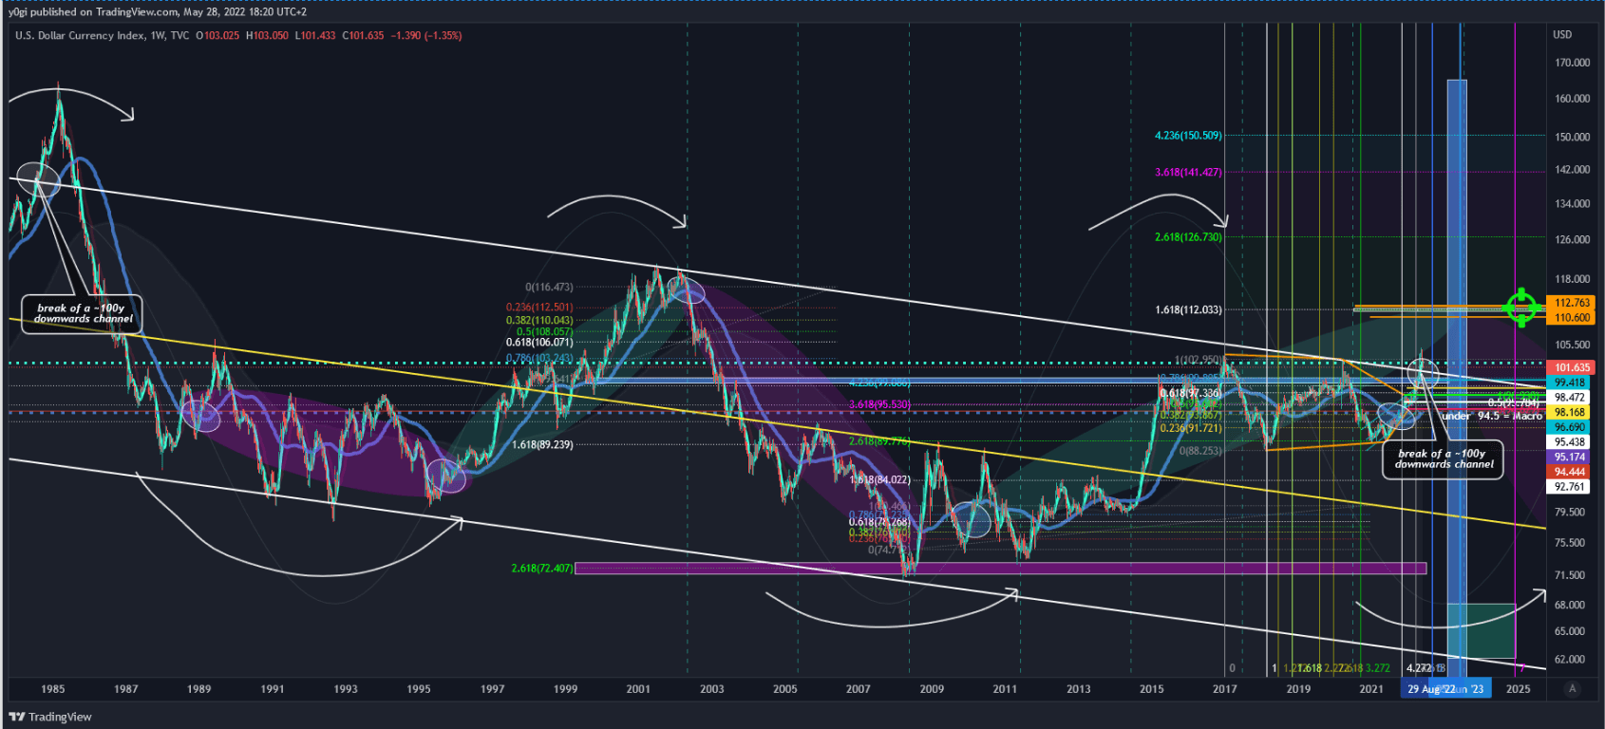Click the purple horizontal support rectangle near 72
Image resolution: width=1605 pixels, height=729 pixels.
[1001, 569]
